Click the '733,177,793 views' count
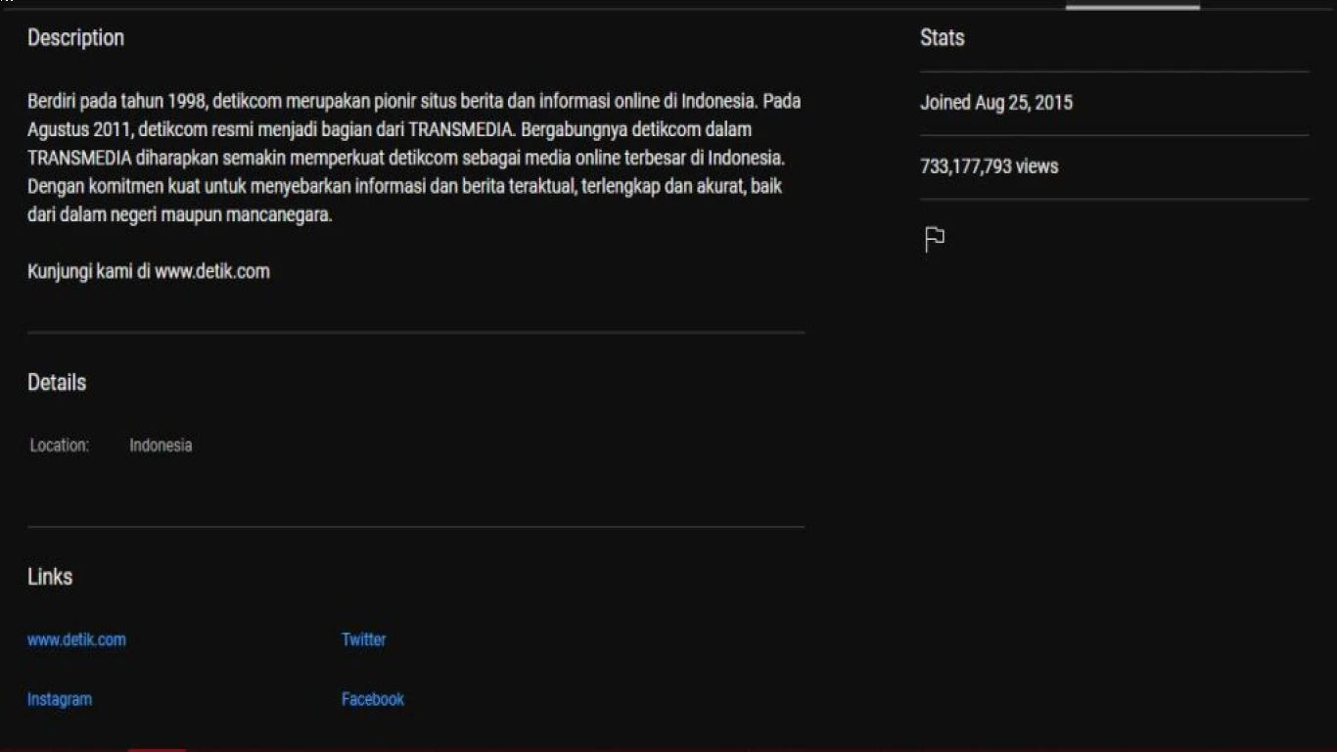The image size is (1337, 752). pyautogui.click(x=989, y=166)
